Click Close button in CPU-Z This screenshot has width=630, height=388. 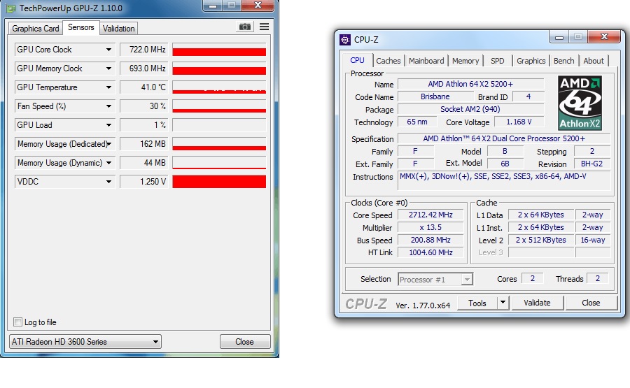(x=591, y=303)
